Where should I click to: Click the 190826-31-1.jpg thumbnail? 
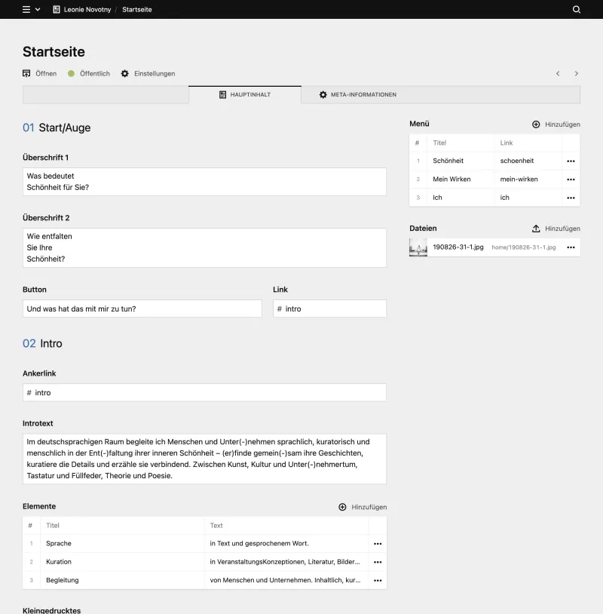point(418,247)
